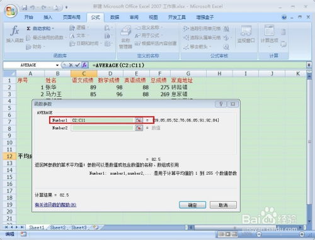Switch to the 页面布局 tab
The width and height of the screenshot is (315, 240).
pos(72,17)
